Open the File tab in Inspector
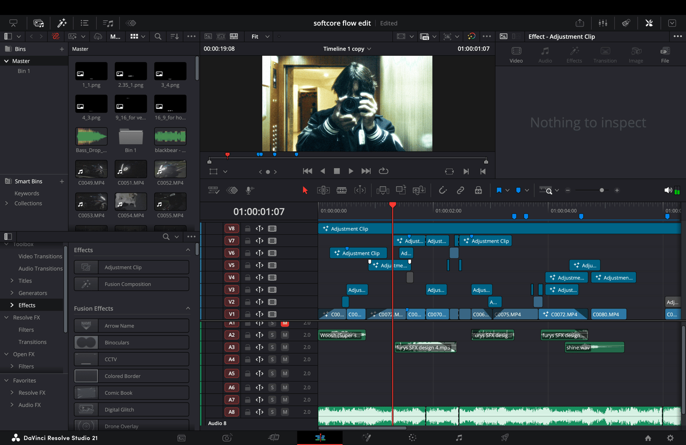 point(665,54)
